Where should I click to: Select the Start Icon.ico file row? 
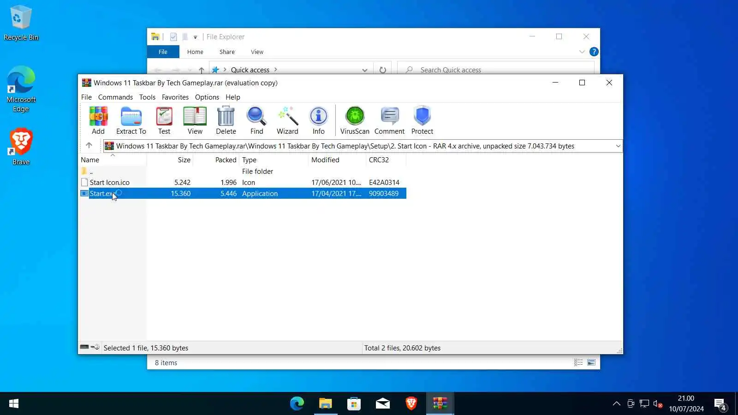coord(243,182)
